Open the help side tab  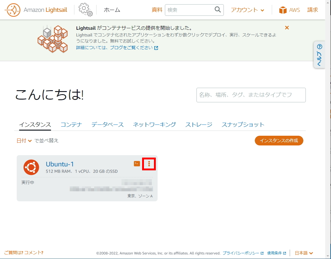319,55
